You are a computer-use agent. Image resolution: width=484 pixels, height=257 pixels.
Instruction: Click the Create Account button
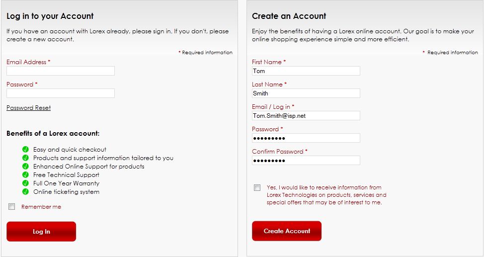(x=287, y=231)
